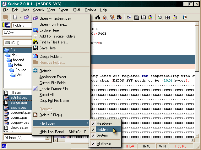Select the dev folder in tree
Viewport: 201px width, 150px height.
point(14,55)
